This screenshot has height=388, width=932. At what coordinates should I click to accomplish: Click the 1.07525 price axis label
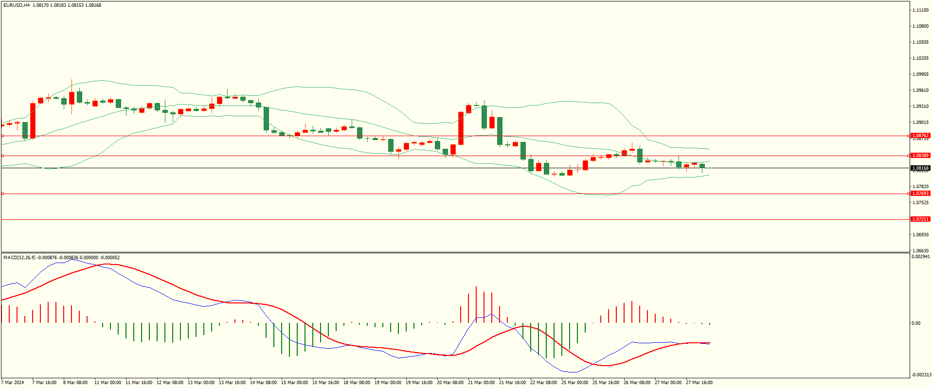(920, 203)
